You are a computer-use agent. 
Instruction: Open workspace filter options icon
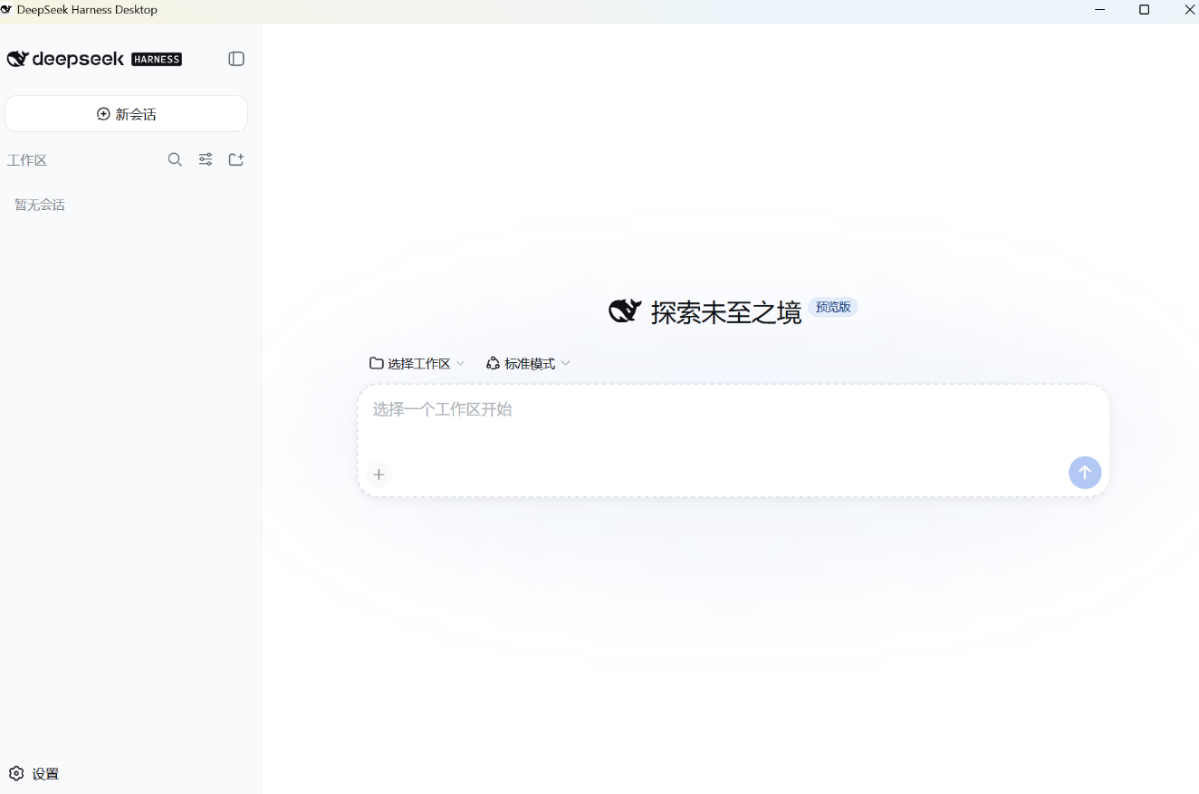(206, 159)
